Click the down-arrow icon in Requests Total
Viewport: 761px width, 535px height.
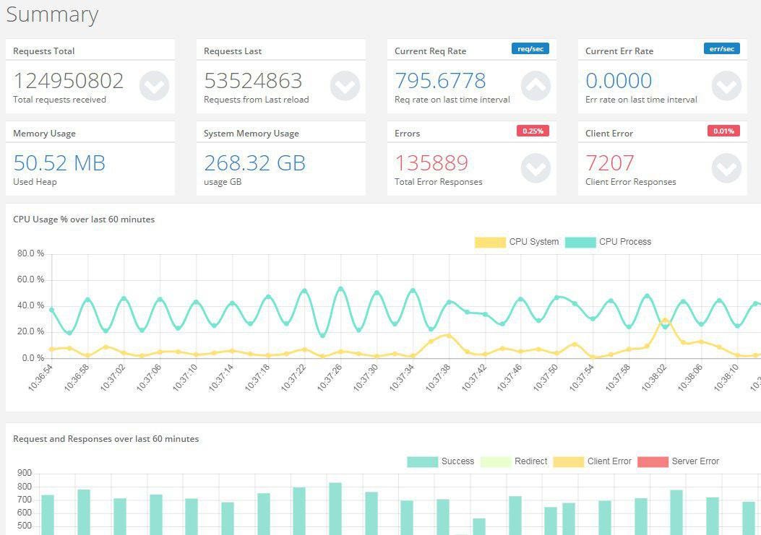155,86
